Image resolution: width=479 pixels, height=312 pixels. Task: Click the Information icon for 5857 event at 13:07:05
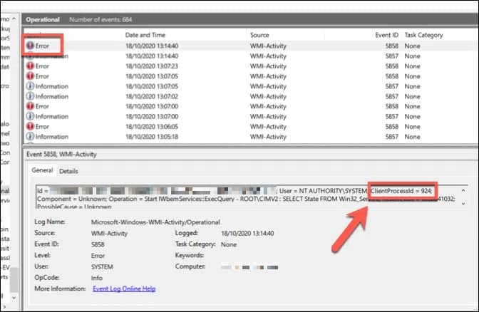pos(30,86)
